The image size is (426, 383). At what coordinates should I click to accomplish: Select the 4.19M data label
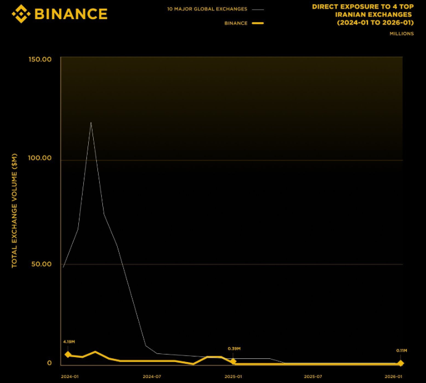tap(68, 342)
